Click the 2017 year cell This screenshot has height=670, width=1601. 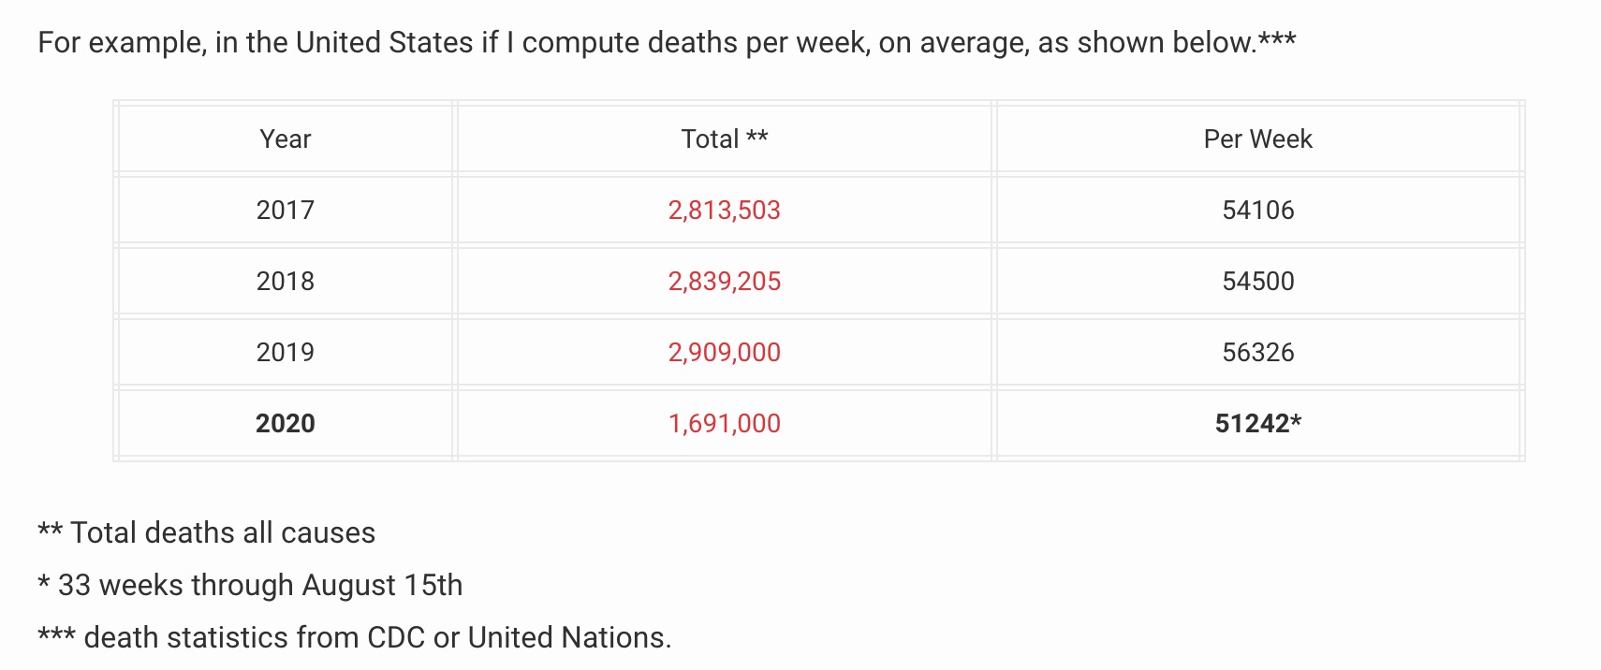(286, 210)
